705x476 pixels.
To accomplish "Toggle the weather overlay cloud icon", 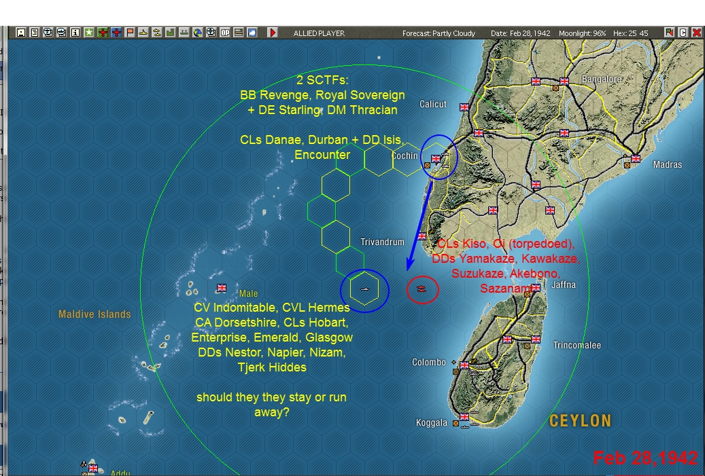I will pos(252,32).
